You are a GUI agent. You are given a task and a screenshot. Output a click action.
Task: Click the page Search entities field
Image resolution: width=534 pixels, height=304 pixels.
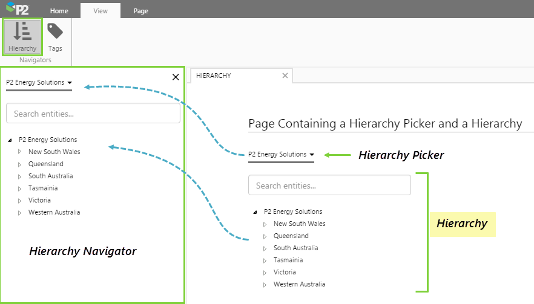[329, 186]
